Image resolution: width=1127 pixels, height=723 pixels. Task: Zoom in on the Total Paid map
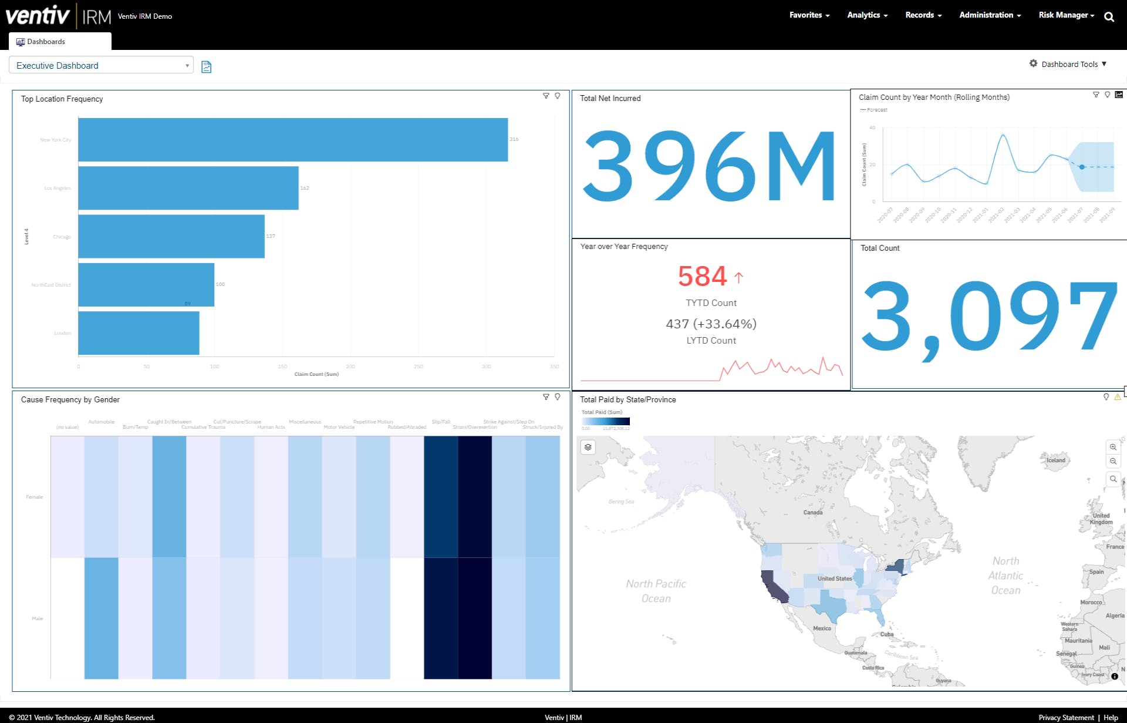coord(1113,447)
